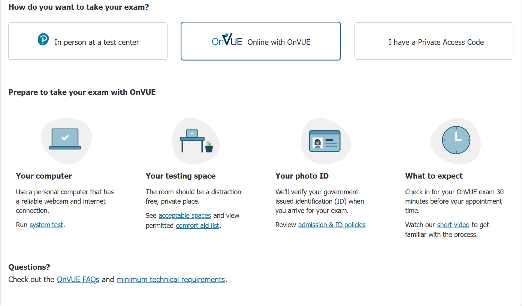Click the Questions? heading
The width and height of the screenshot is (522, 306).
[x=29, y=267]
